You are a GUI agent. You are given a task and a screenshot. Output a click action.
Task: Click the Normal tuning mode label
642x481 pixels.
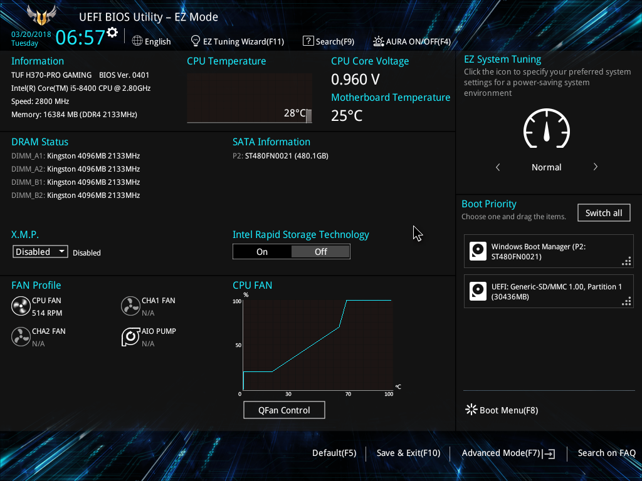click(546, 167)
